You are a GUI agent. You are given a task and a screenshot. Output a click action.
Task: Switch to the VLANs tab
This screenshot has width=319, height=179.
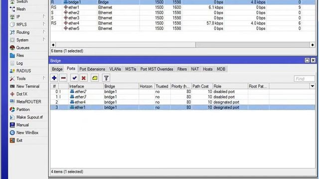point(115,69)
